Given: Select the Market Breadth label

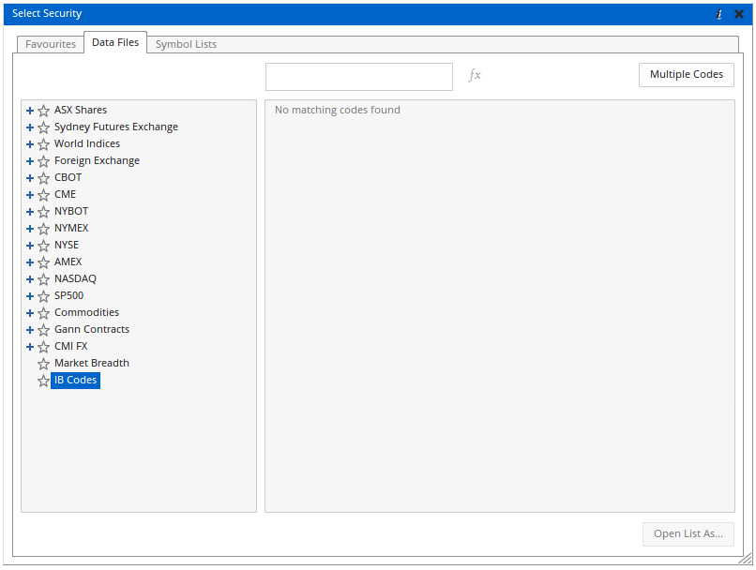Looking at the screenshot, I should click(92, 363).
